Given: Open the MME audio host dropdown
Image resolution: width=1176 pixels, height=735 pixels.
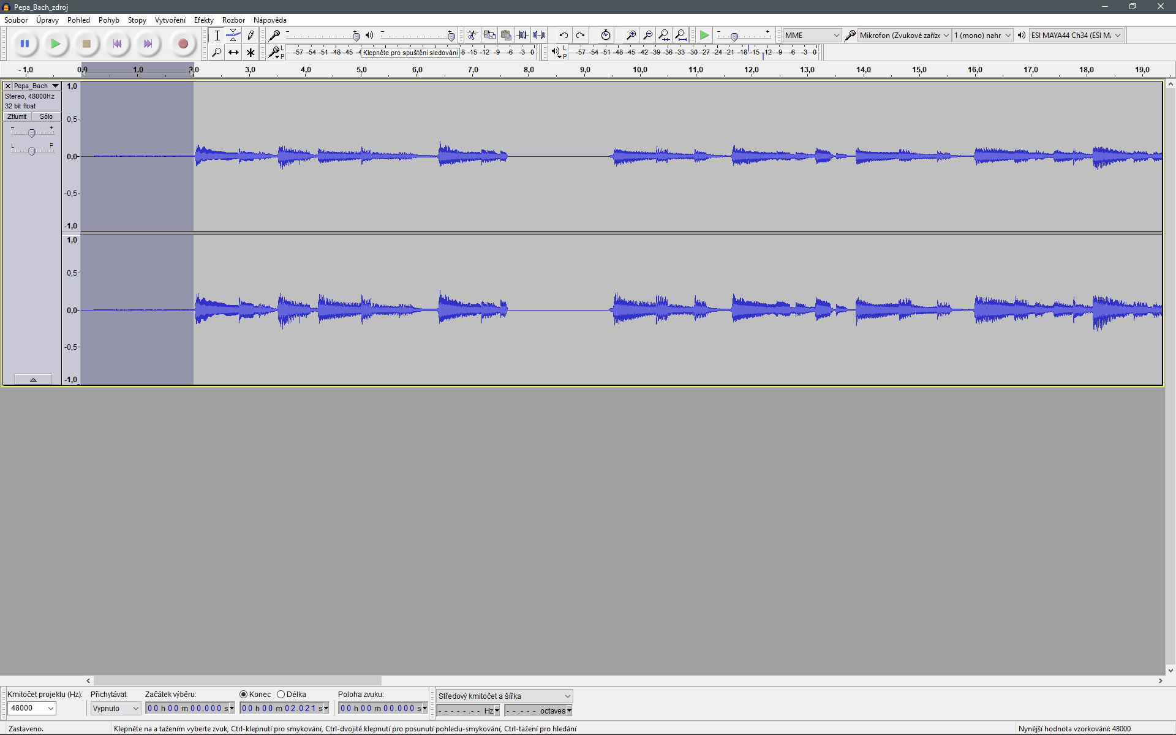Looking at the screenshot, I should pyautogui.click(x=812, y=36).
